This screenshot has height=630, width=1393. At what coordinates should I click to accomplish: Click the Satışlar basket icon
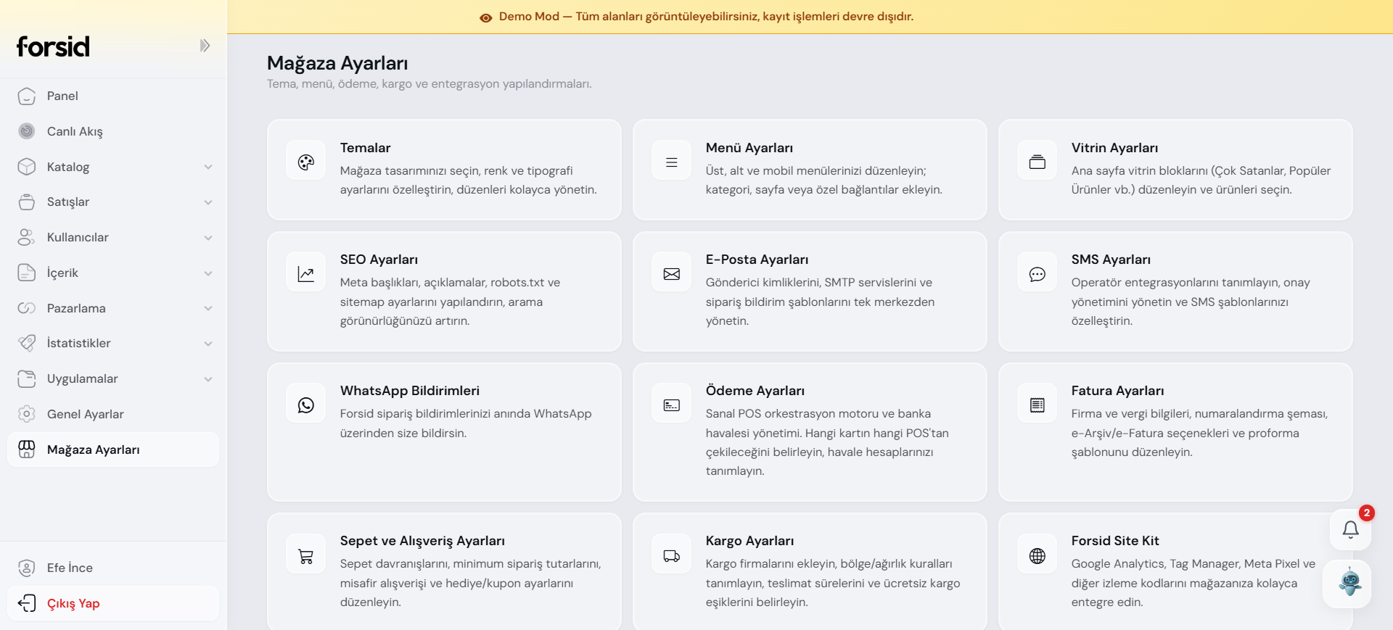tap(27, 202)
